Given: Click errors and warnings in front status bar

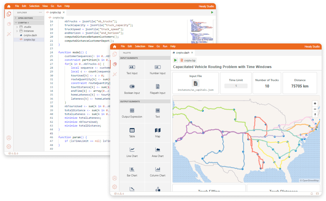Looking at the screenshot, I should tap(119, 194).
